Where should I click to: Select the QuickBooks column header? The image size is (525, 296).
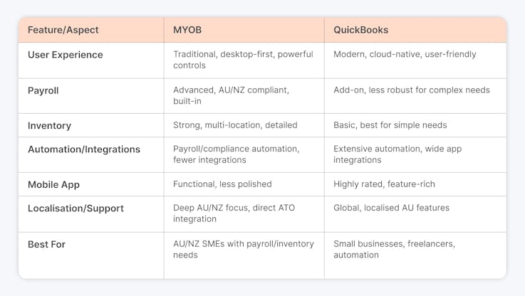(x=360, y=30)
